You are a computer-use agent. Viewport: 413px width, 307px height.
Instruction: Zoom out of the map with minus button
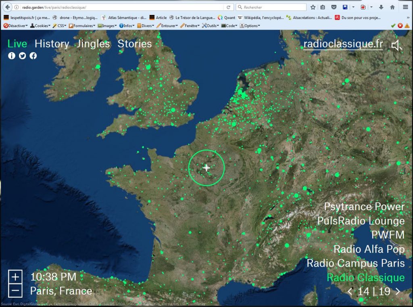click(15, 290)
